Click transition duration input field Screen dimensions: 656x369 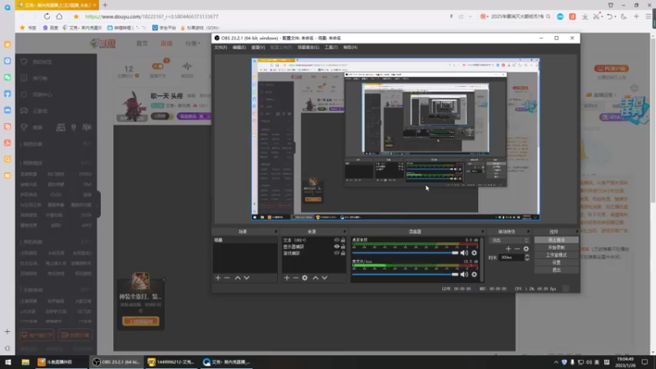(512, 257)
